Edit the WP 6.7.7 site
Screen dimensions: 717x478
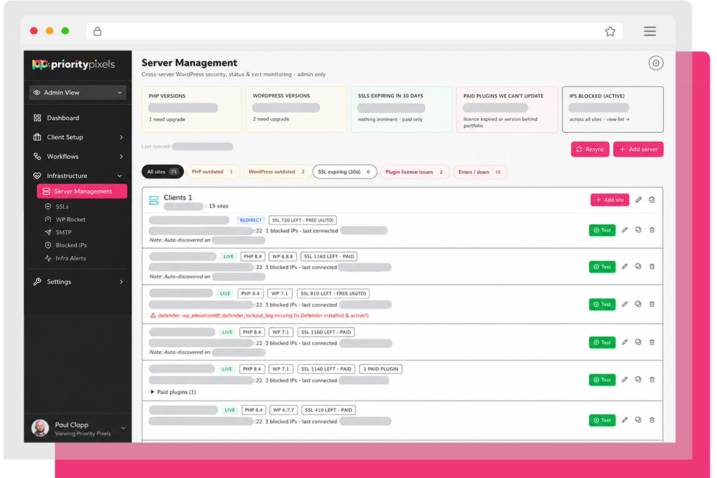tap(625, 420)
